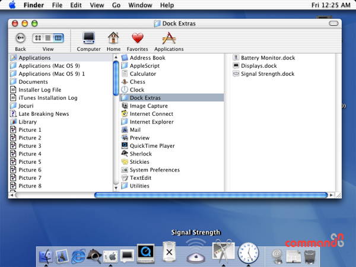The width and height of the screenshot is (356, 267).
Task: Select the Clock application
Action: point(171,90)
